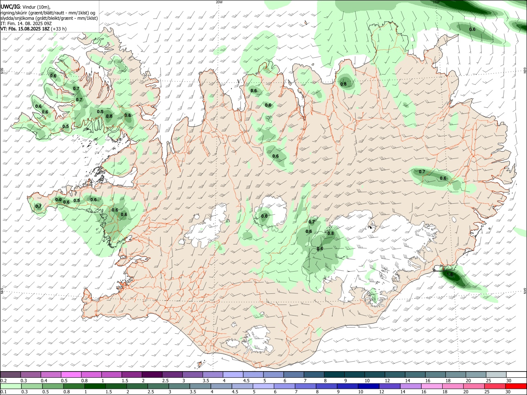527x395 pixels.
Task: Click the "20W" longitude label
Action: point(219,2)
